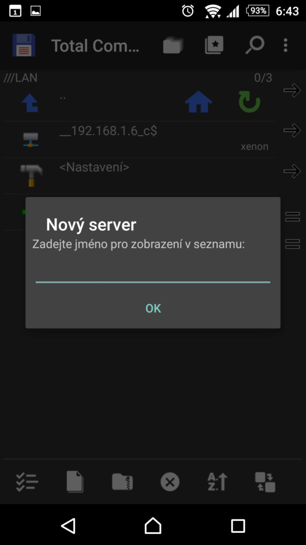Screen dimensions: 306x545
Task: Tap the copy files icon
Action: (x=75, y=482)
